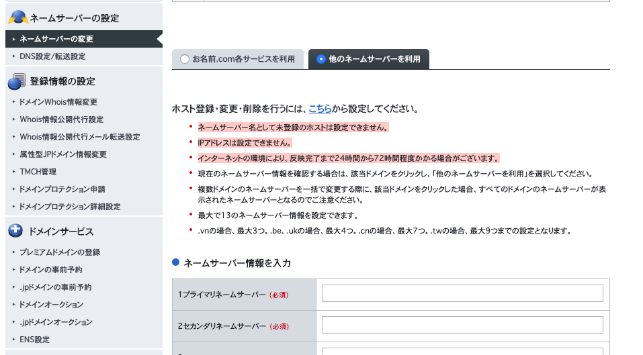Select the 他のネームサーバーを利用 radio button
The height and width of the screenshot is (355, 643).
coord(320,60)
